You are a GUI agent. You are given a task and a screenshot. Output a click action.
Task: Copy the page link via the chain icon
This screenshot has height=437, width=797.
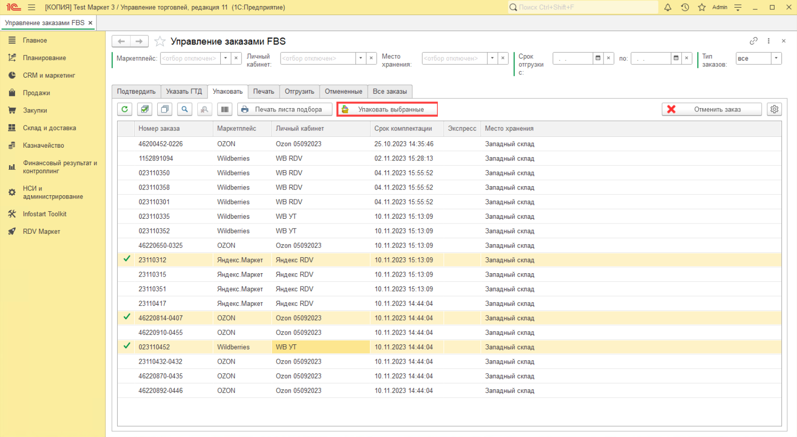coord(754,41)
